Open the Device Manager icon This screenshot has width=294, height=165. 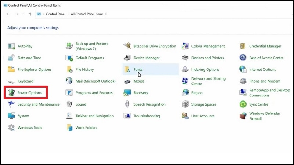(x=127, y=58)
